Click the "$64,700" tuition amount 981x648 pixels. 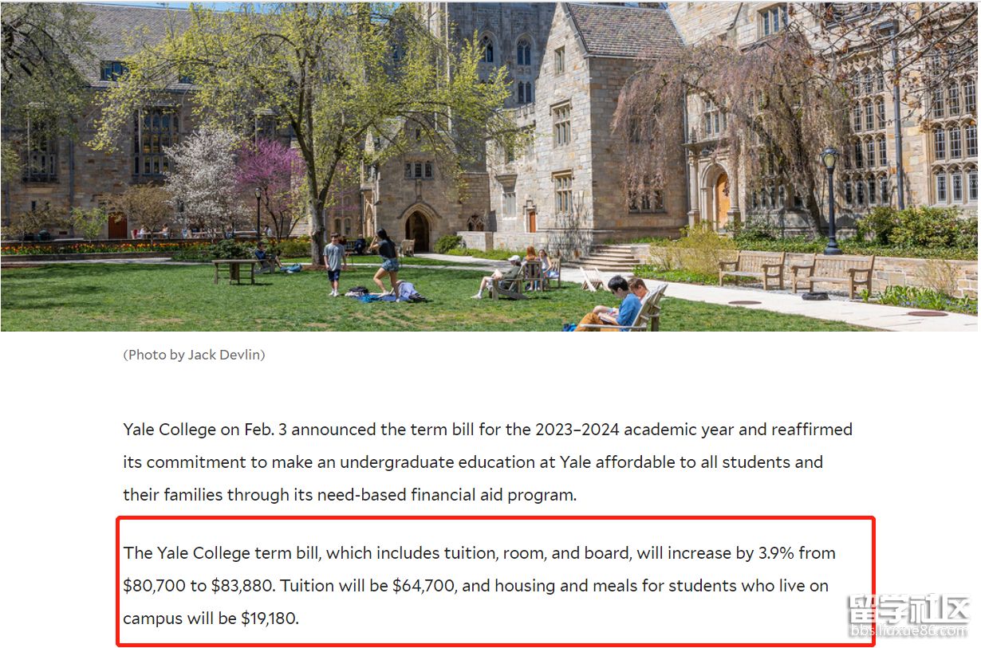[424, 586]
